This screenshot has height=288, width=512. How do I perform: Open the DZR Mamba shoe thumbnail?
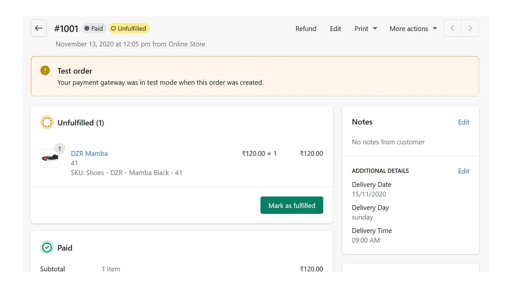coord(50,158)
